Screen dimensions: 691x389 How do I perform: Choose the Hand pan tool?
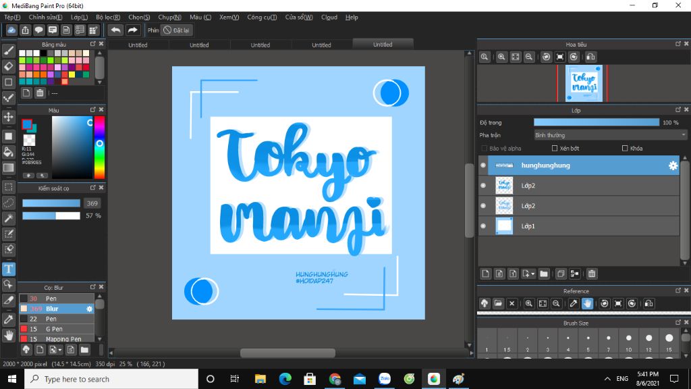(x=9, y=335)
